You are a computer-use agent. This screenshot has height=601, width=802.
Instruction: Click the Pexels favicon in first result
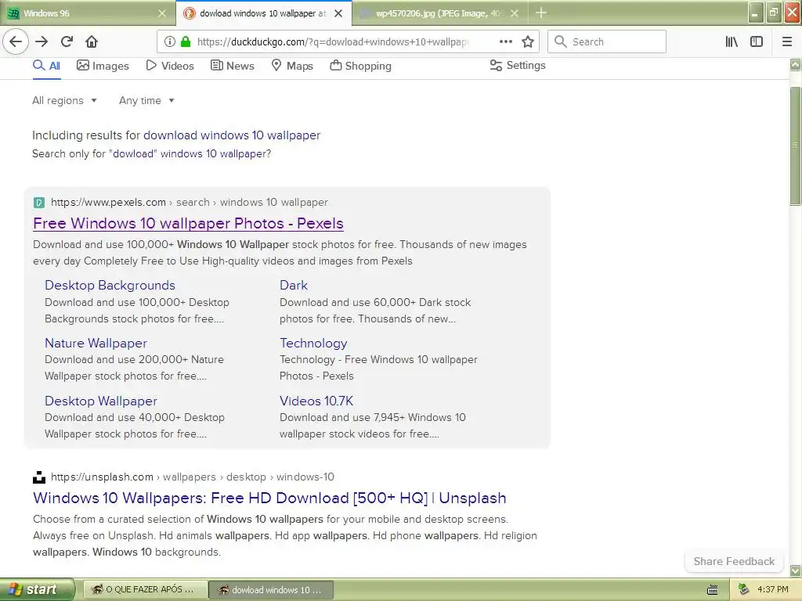tap(39, 203)
